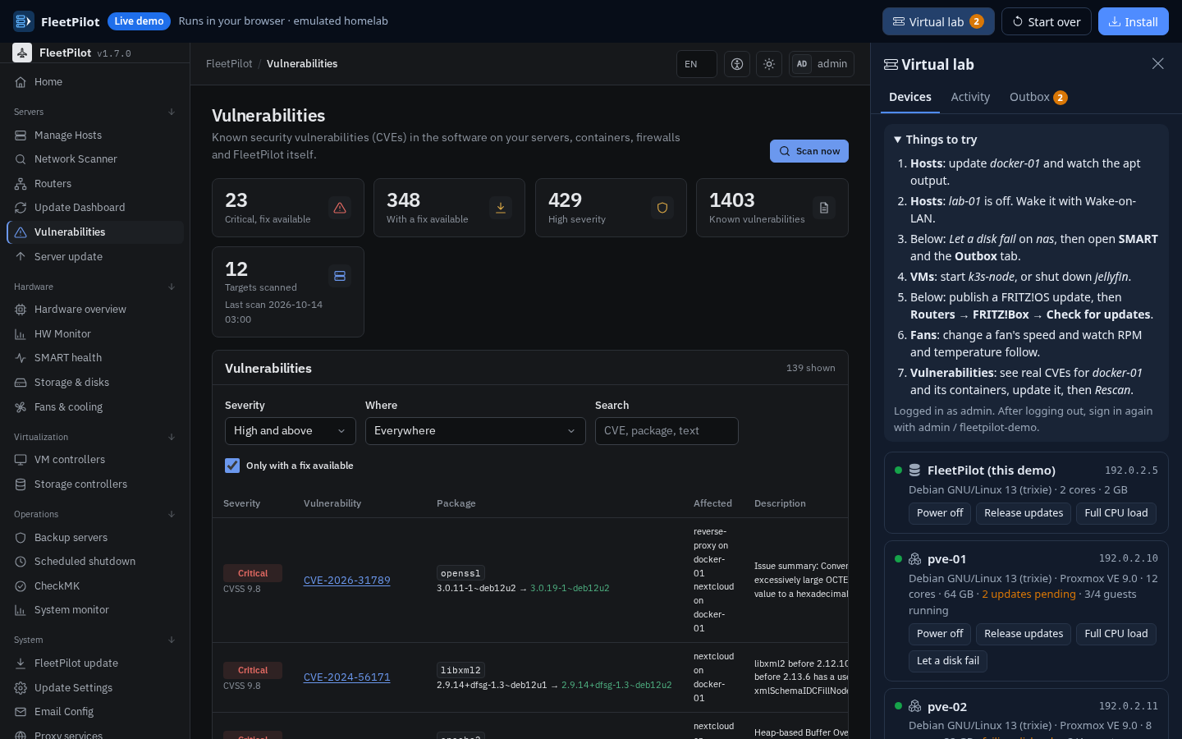The width and height of the screenshot is (1182, 739).
Task: Select Vulnerabilities in the sidebar
Action: (x=95, y=232)
